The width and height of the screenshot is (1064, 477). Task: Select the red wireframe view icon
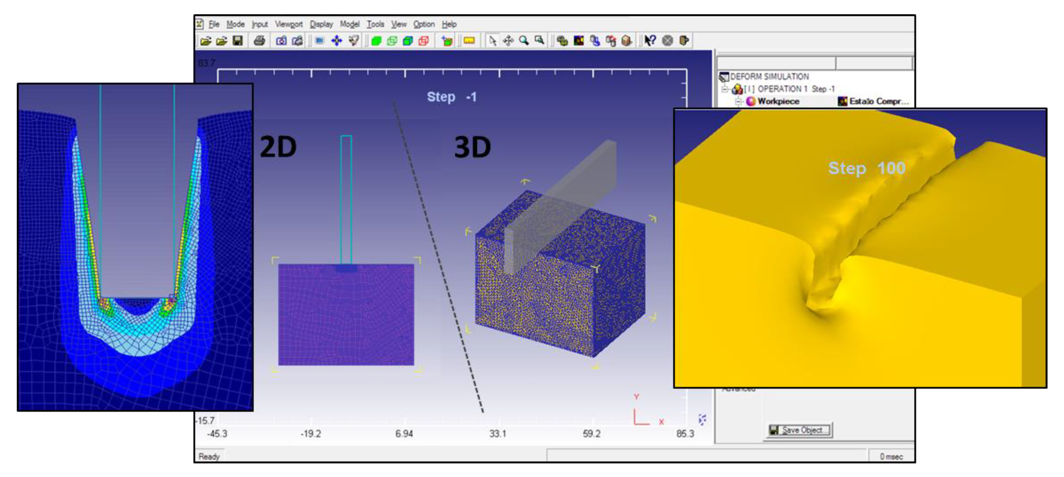(423, 41)
